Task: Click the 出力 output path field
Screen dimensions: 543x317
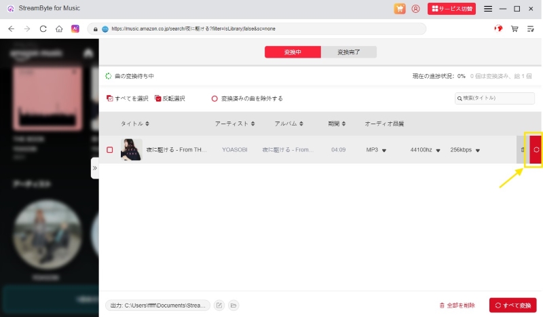Action: (157, 305)
